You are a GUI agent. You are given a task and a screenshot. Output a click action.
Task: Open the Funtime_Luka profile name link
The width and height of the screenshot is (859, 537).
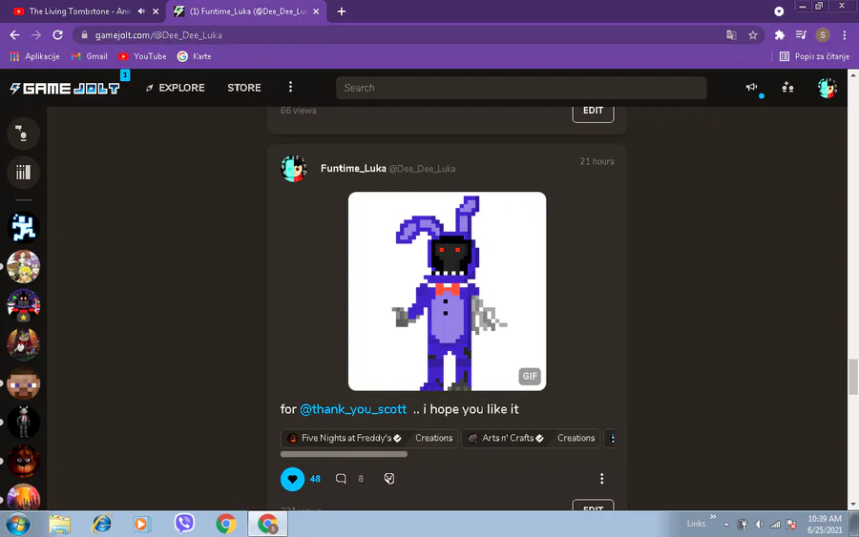[x=353, y=168]
